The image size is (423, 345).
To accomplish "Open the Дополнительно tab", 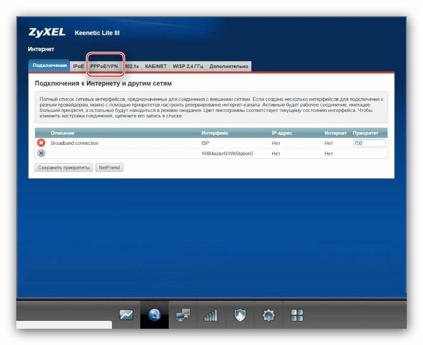I will point(229,66).
